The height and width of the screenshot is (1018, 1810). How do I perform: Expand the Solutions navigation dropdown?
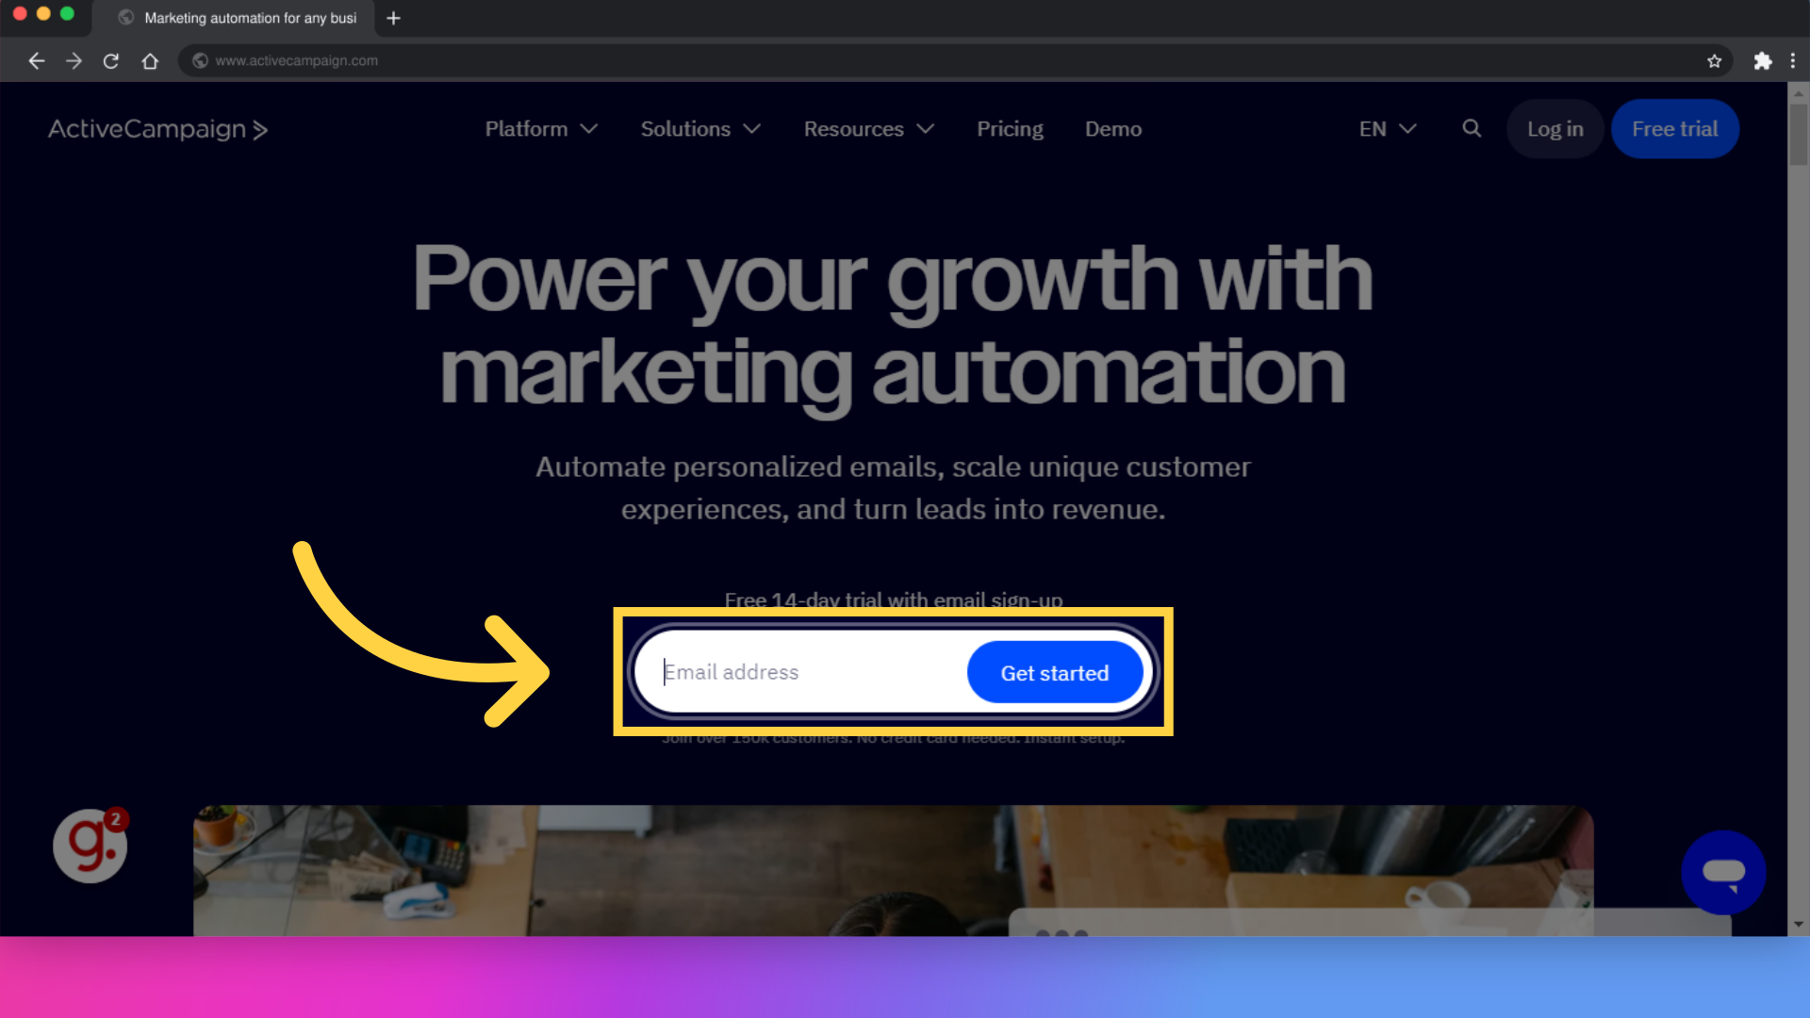[699, 128]
